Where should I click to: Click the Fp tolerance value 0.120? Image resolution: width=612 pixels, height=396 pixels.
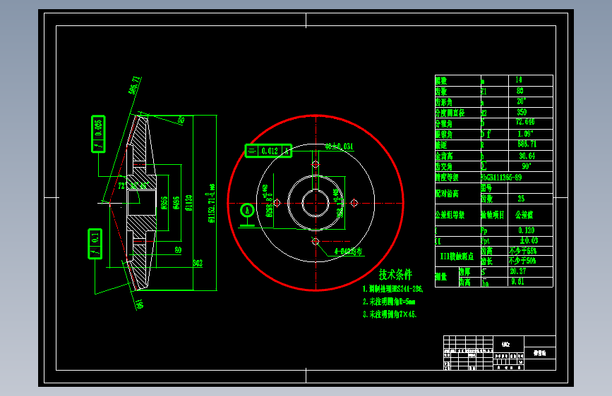527,230
